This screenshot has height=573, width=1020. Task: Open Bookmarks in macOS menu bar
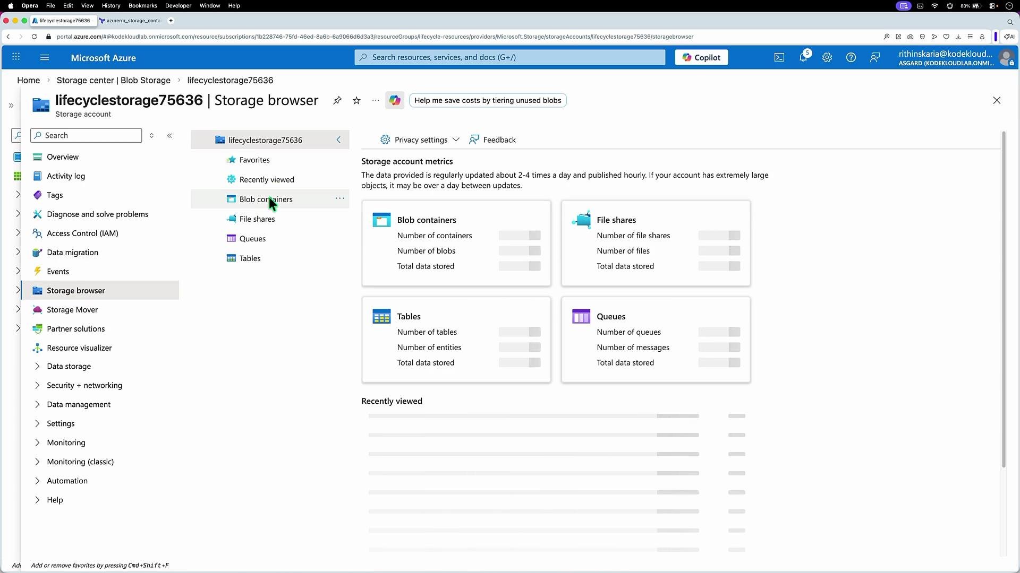[x=143, y=5]
